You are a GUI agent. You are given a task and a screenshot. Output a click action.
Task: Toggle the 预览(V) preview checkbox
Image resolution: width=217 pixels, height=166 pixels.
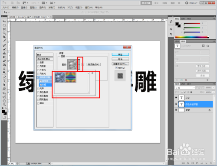116,68
